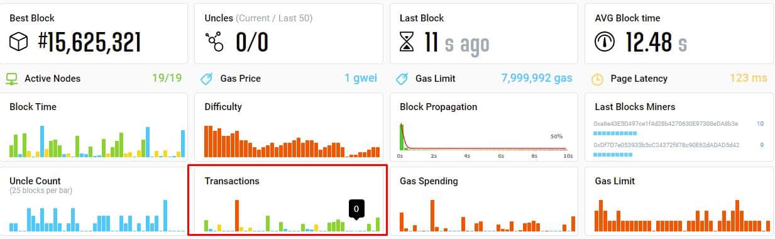Click the 19/19 active nodes value
Viewport: 775px width, 239px height.
point(167,79)
